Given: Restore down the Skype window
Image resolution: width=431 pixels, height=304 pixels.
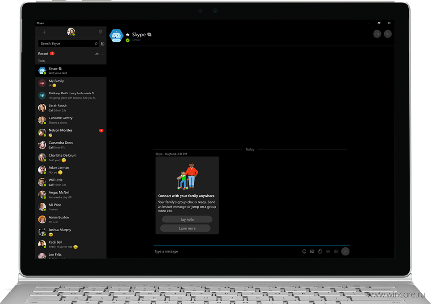Looking at the screenshot, I should coord(379,23).
